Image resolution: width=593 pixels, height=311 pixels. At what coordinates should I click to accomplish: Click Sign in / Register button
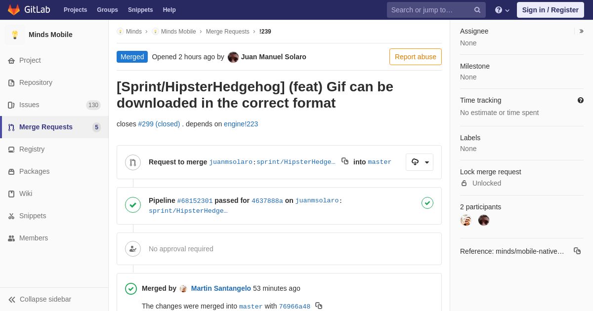(x=551, y=10)
